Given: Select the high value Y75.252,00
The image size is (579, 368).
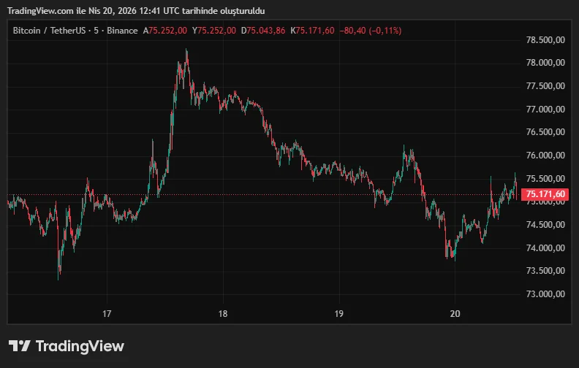Looking at the screenshot, I should (x=214, y=30).
